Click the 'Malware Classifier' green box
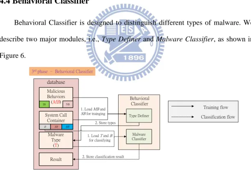This screenshot has height=170, width=251. coord(139,137)
